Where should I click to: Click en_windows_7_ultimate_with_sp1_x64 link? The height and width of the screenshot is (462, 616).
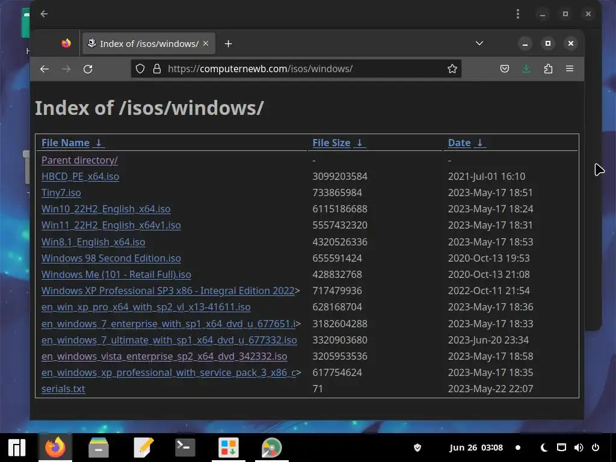click(169, 340)
